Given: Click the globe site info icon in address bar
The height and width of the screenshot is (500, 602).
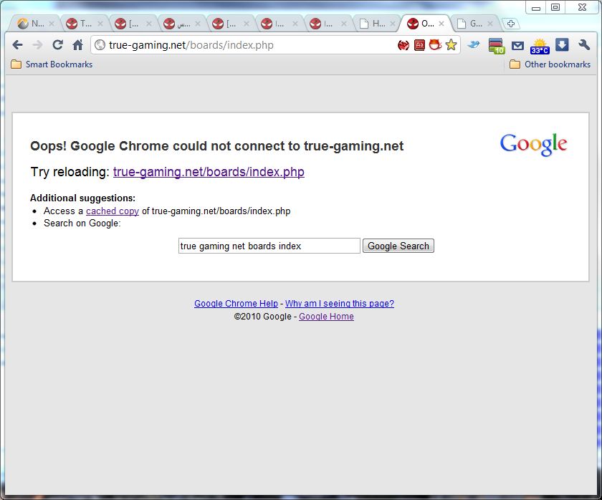Looking at the screenshot, I should point(100,45).
